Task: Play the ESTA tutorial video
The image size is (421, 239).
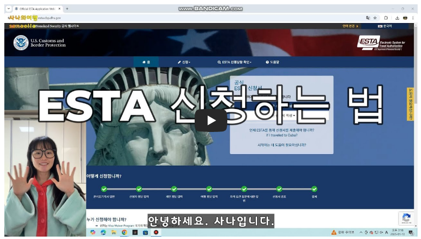Action: pyautogui.click(x=211, y=120)
